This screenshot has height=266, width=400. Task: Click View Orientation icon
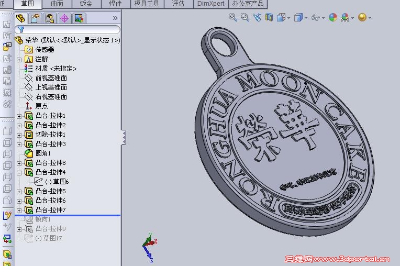click(x=281, y=17)
